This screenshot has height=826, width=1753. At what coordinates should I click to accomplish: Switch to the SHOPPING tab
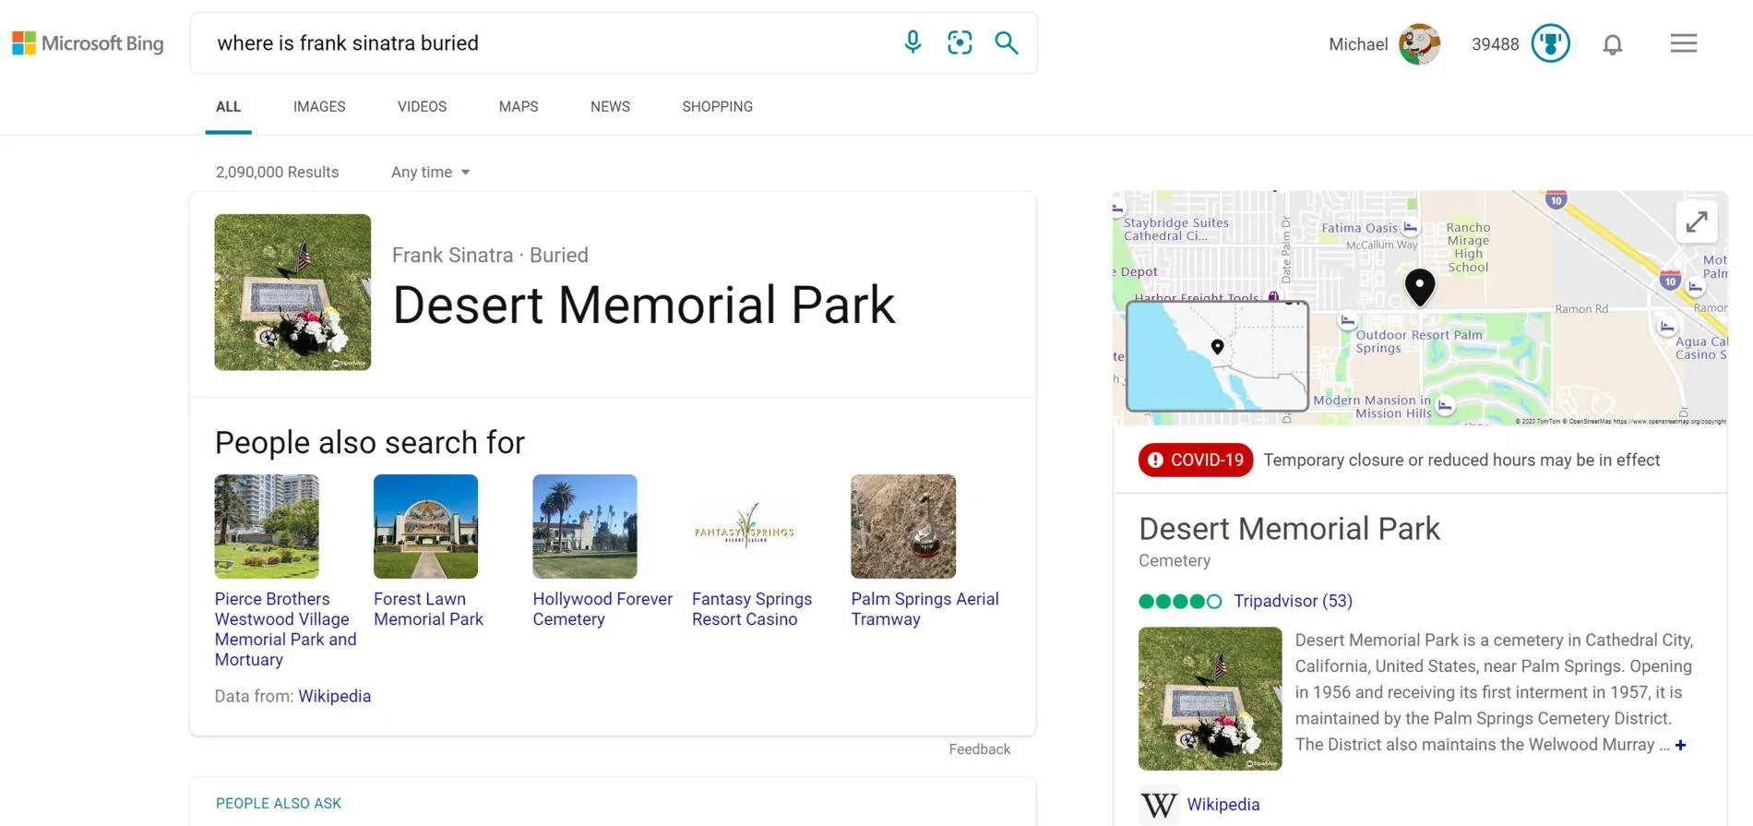pyautogui.click(x=717, y=107)
